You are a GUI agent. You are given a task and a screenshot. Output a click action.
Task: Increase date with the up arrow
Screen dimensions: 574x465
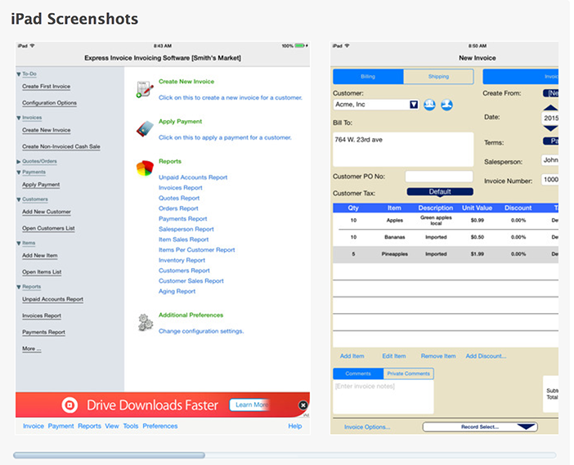550,108
